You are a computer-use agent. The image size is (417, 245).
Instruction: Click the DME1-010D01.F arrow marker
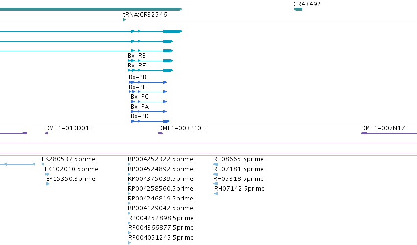[x=46, y=133]
